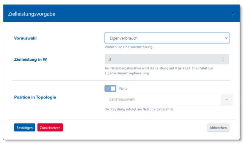Click the Netz label next to toggle
This screenshot has height=144, width=244.
tap(123, 89)
